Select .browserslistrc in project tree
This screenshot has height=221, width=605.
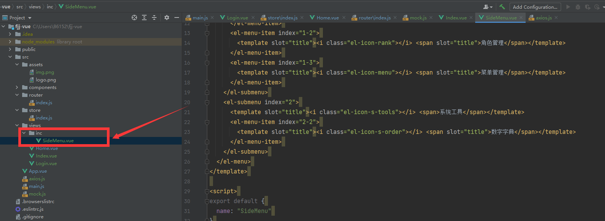pyautogui.click(x=35, y=202)
